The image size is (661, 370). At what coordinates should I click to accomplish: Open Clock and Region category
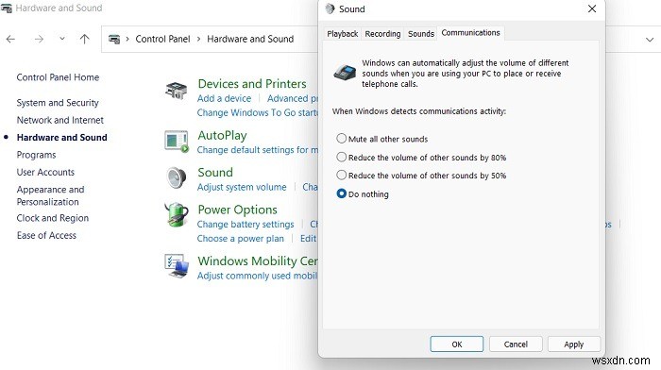click(53, 218)
